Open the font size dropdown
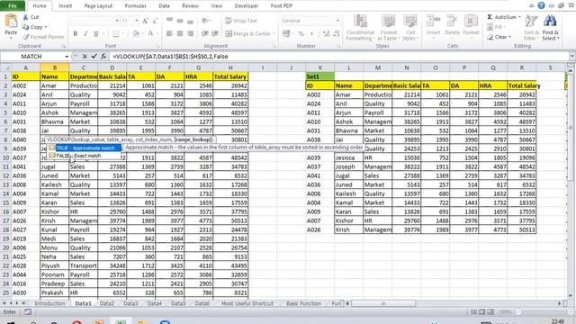This screenshot has width=576, height=324. pyautogui.click(x=136, y=21)
